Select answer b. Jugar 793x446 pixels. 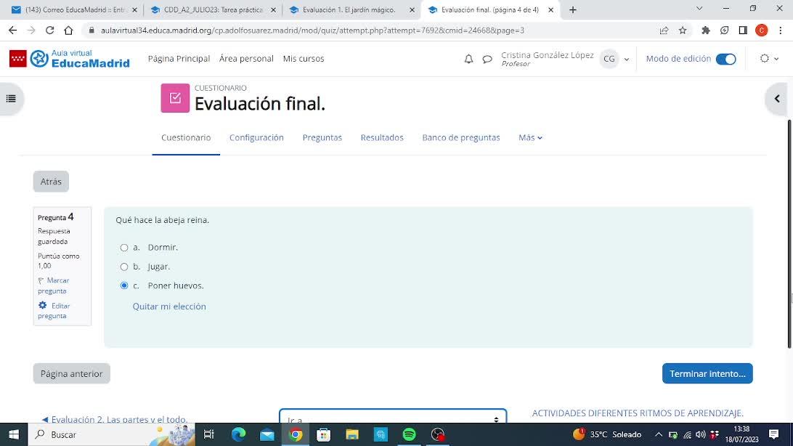point(124,267)
